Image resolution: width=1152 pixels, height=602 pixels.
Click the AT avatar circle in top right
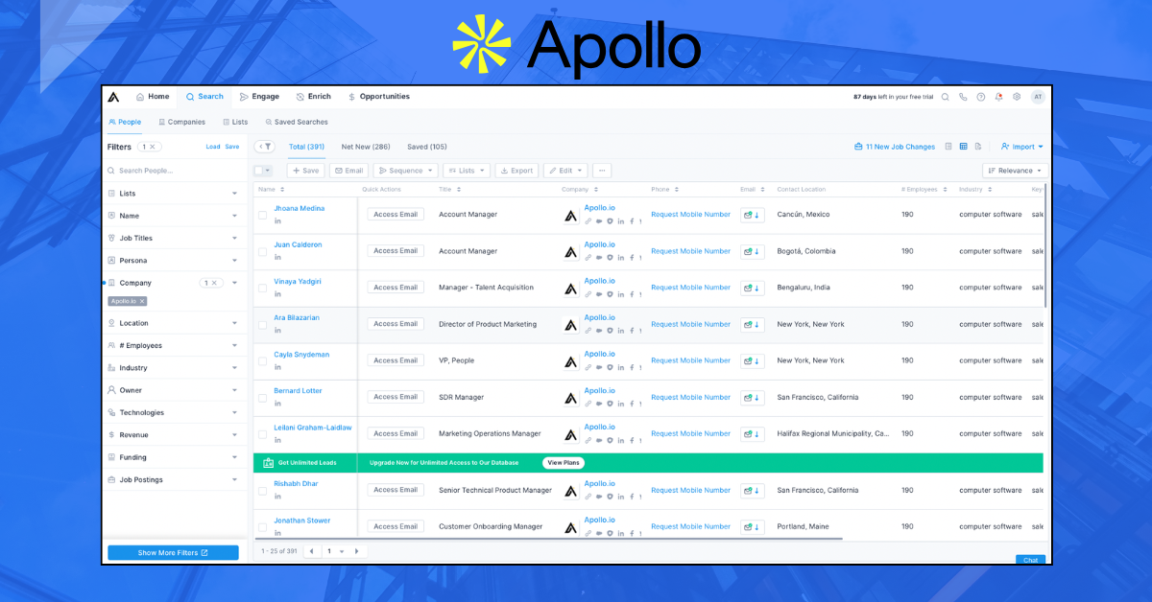[1038, 97]
